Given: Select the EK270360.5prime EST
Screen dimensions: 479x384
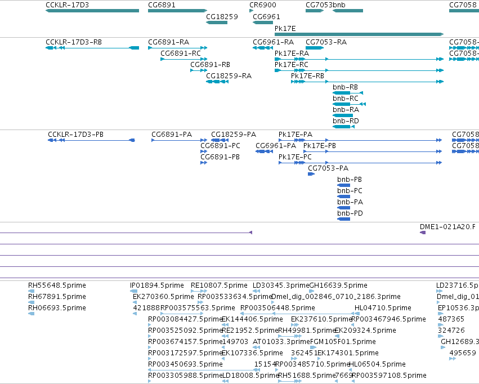Looking at the screenshot, I should [x=135, y=302].
